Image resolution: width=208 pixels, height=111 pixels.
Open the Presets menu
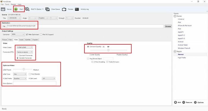click(13, 4)
